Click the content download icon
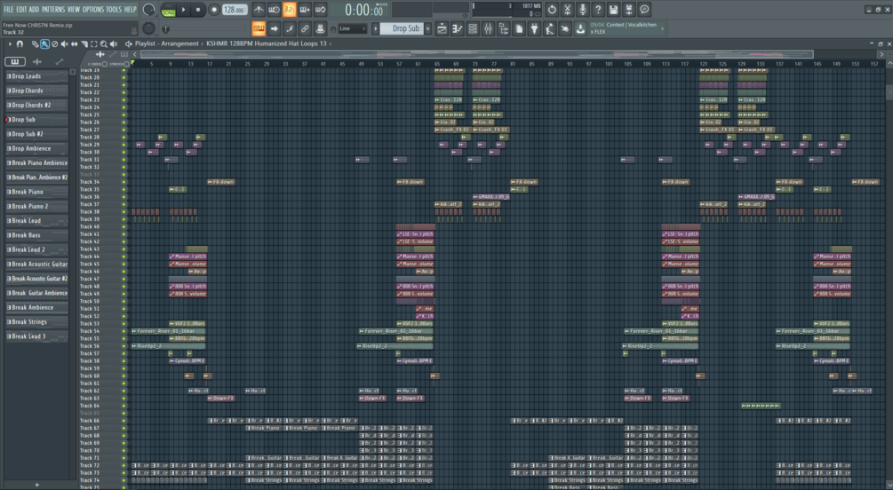Viewport: 893px width, 490px height. tap(580, 28)
